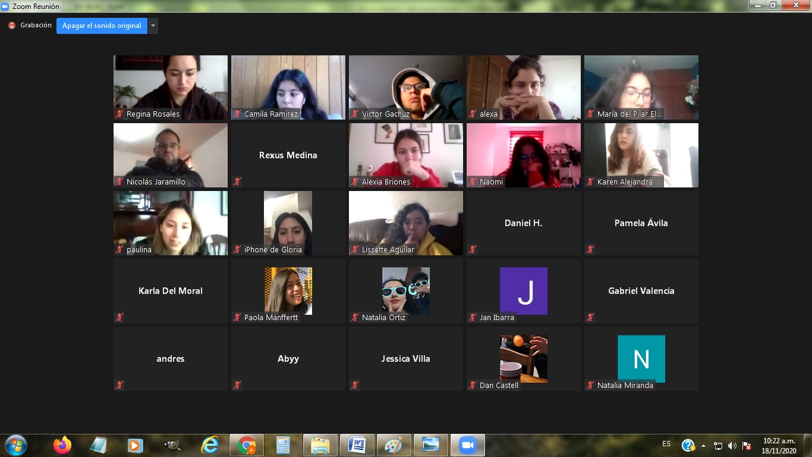The image size is (812, 457).
Task: Click the Gabriel Valencia name text
Action: (641, 291)
